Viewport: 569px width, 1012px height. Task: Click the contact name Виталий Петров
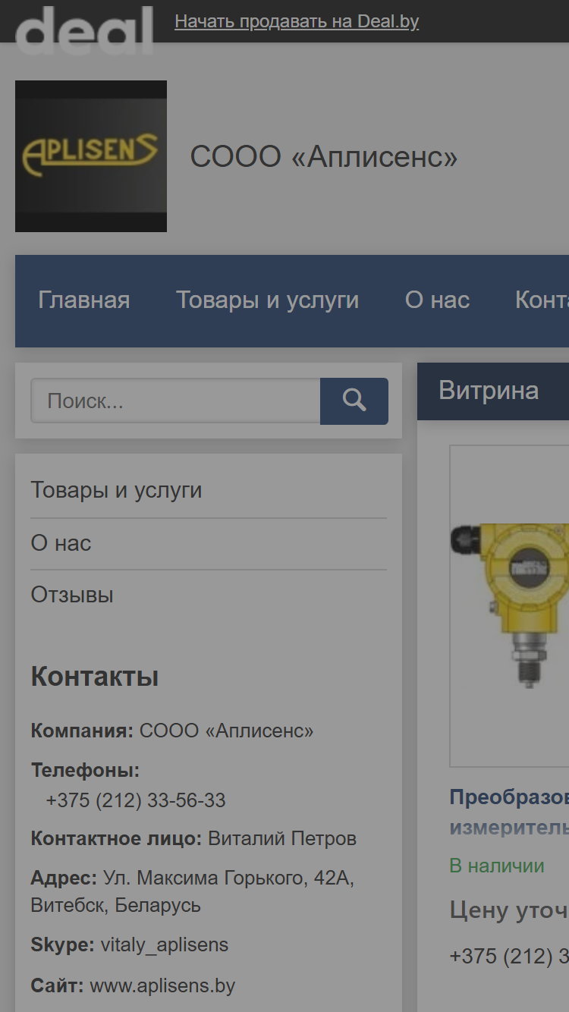(282, 838)
